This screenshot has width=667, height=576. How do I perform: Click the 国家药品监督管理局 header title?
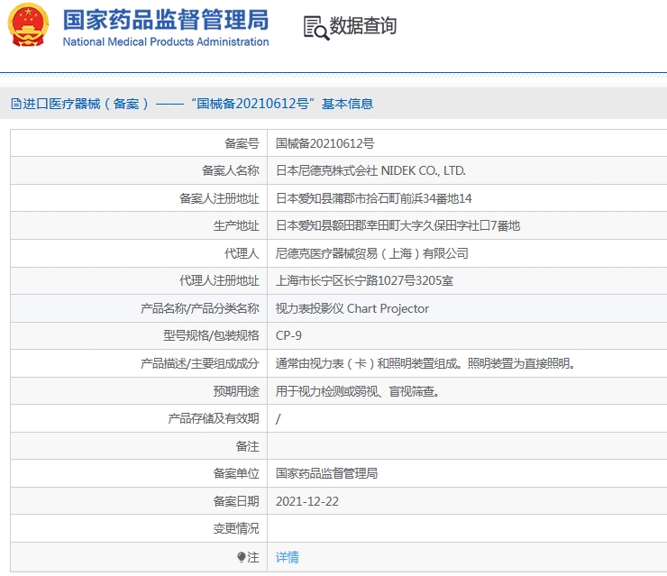tap(166, 20)
